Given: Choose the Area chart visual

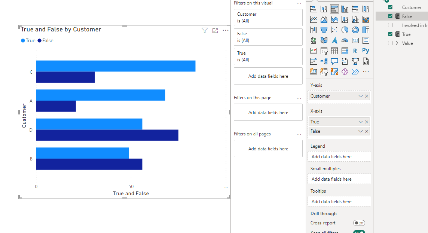Looking at the screenshot, I should (x=324, y=19).
